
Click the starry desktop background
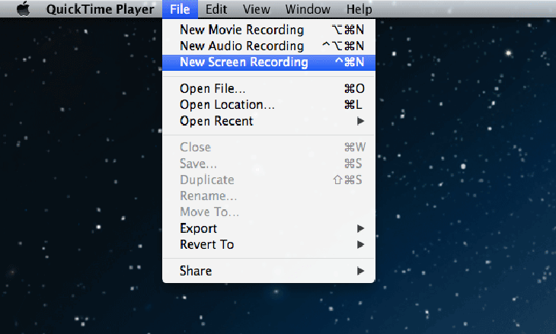click(x=465, y=190)
